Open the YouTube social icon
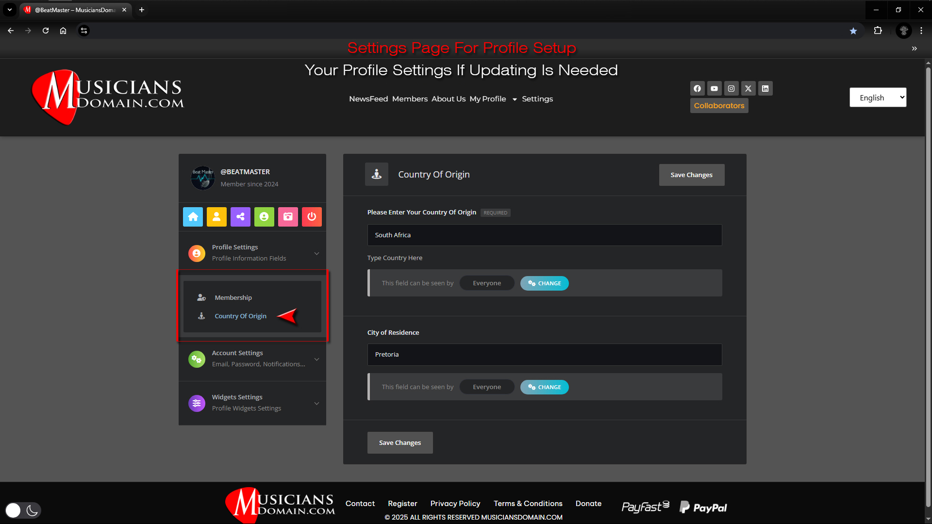The image size is (932, 524). tap(714, 88)
